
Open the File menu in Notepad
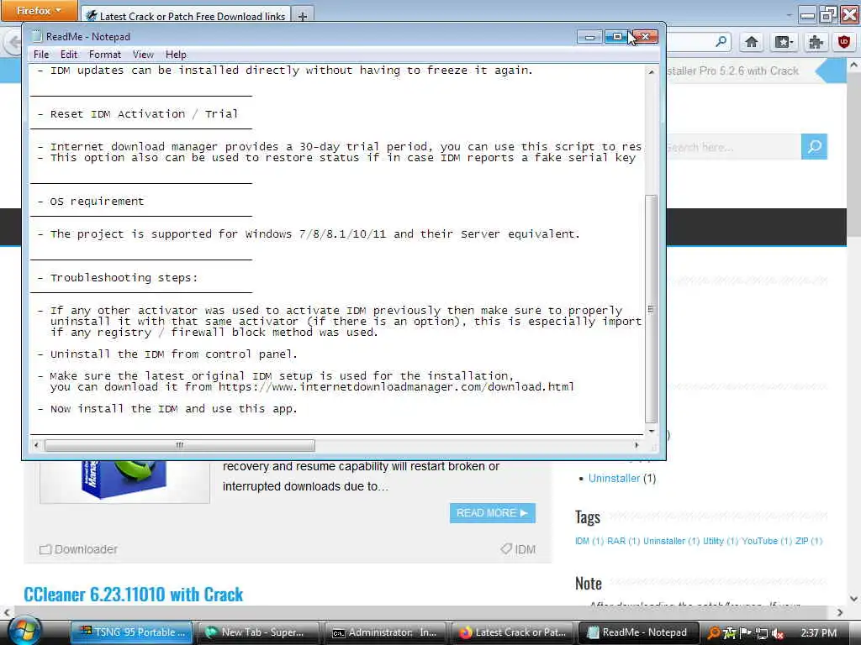coord(41,55)
